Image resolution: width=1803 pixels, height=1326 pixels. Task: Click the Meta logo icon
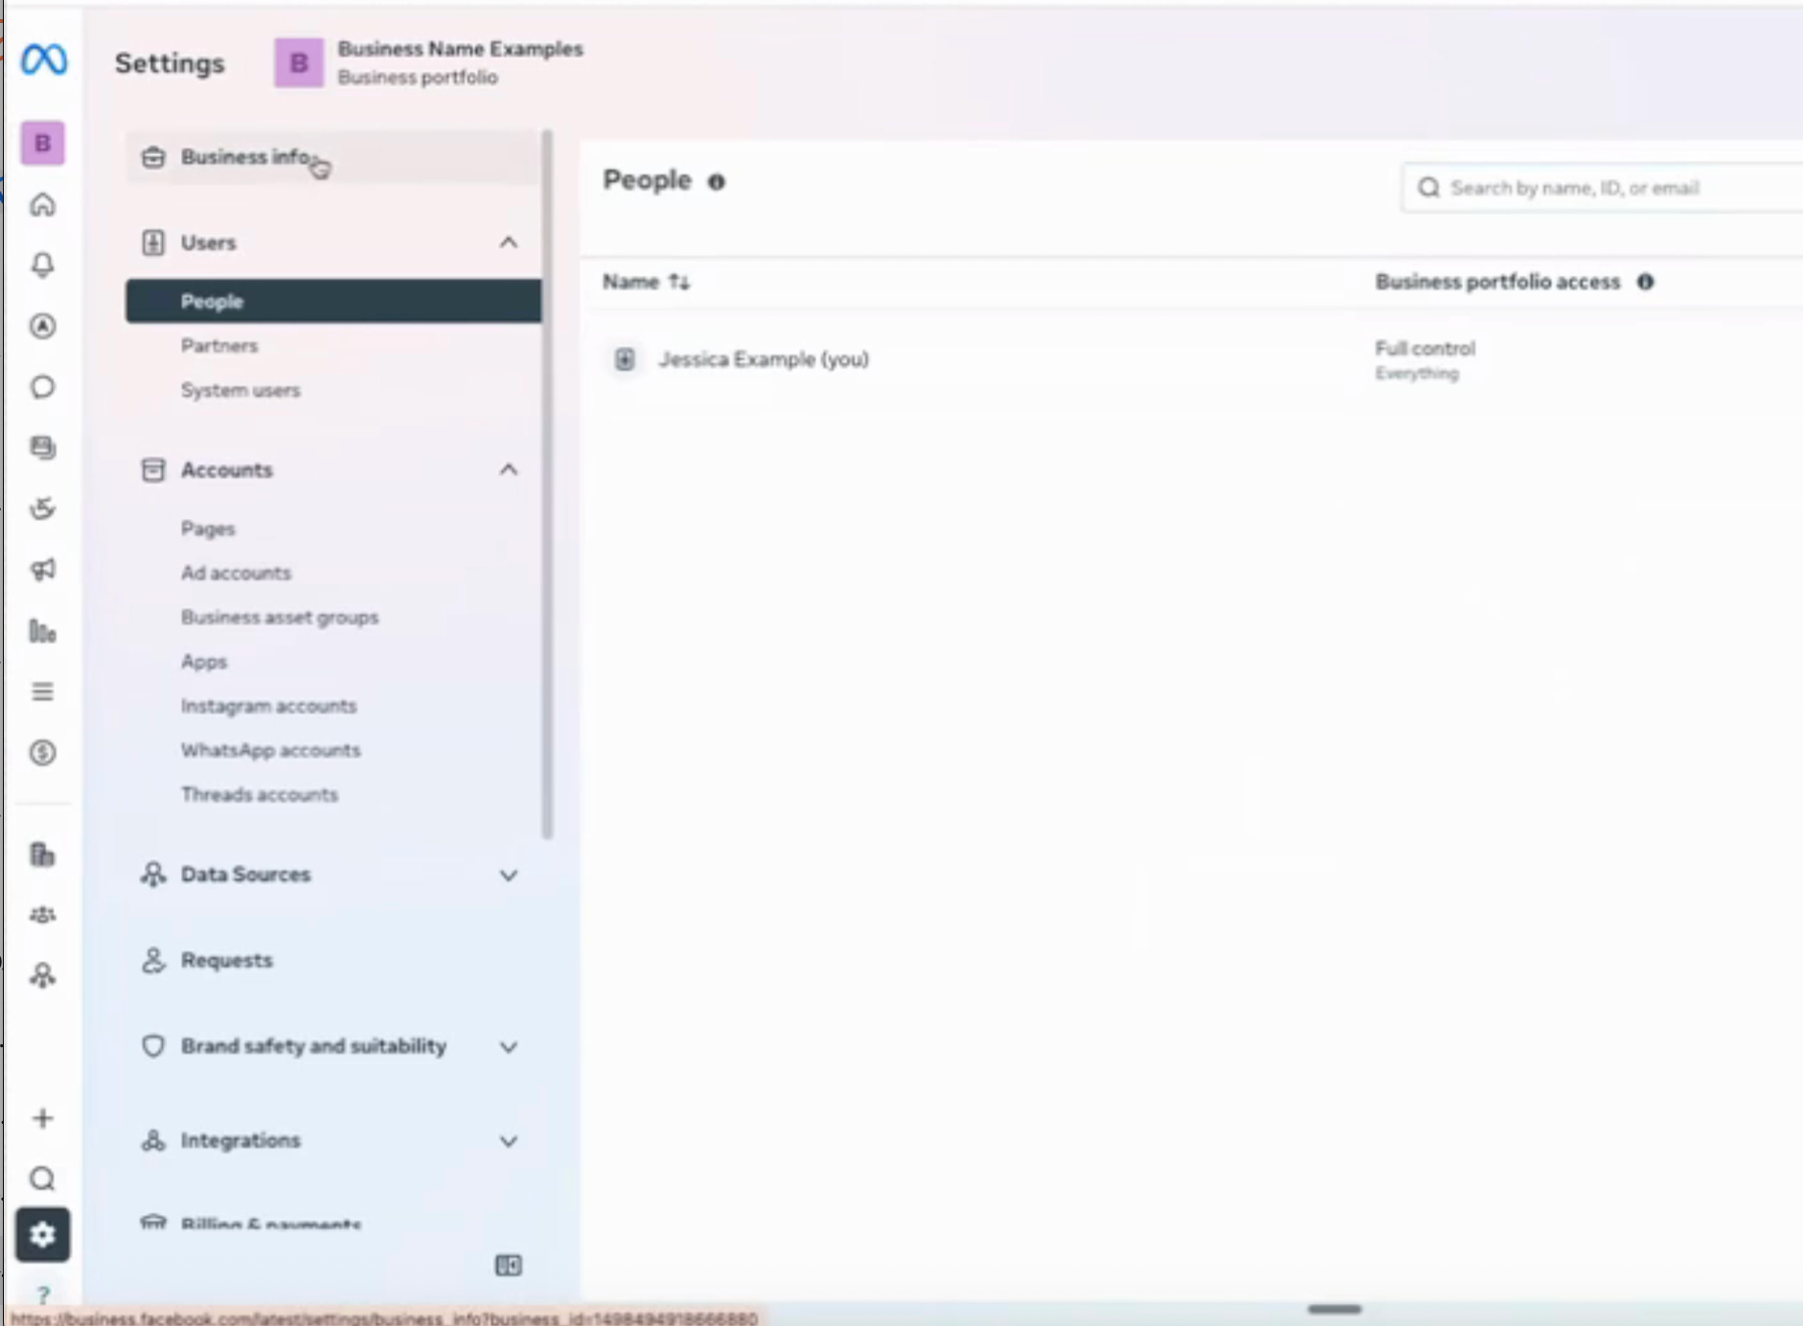pos(44,60)
